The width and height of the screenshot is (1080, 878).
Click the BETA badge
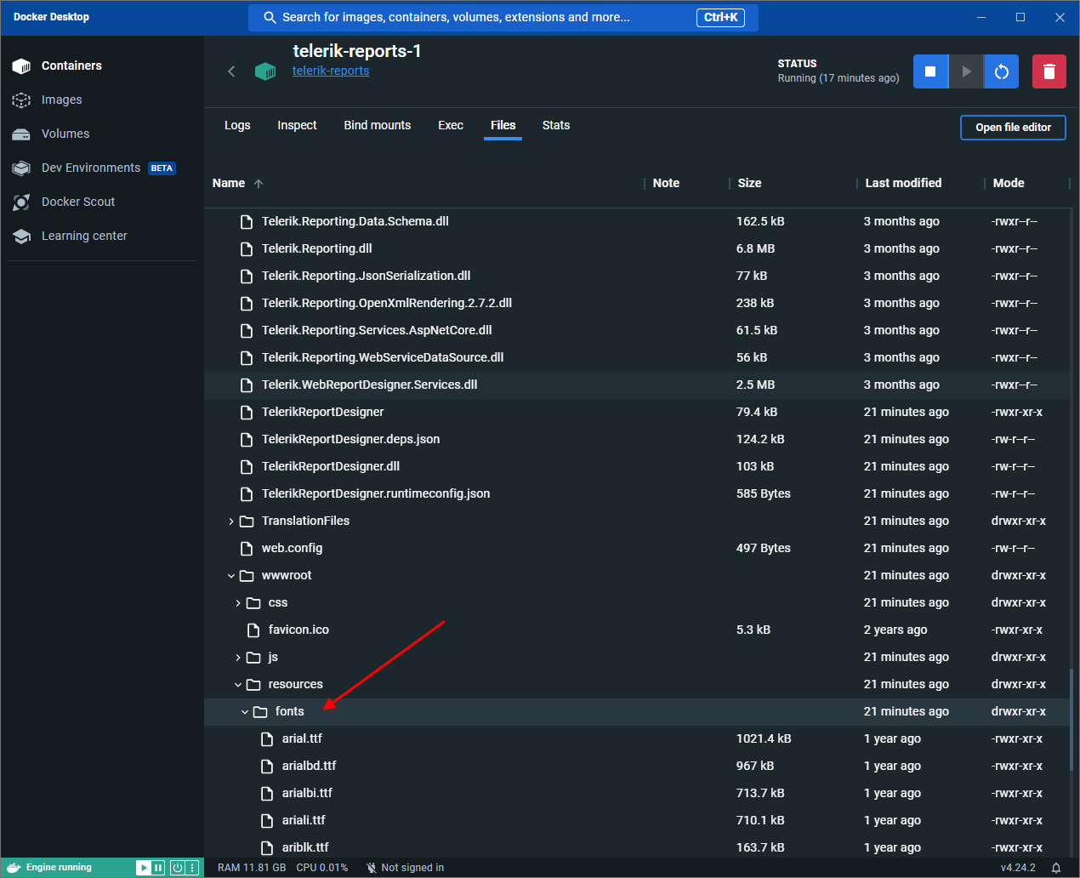coord(162,168)
